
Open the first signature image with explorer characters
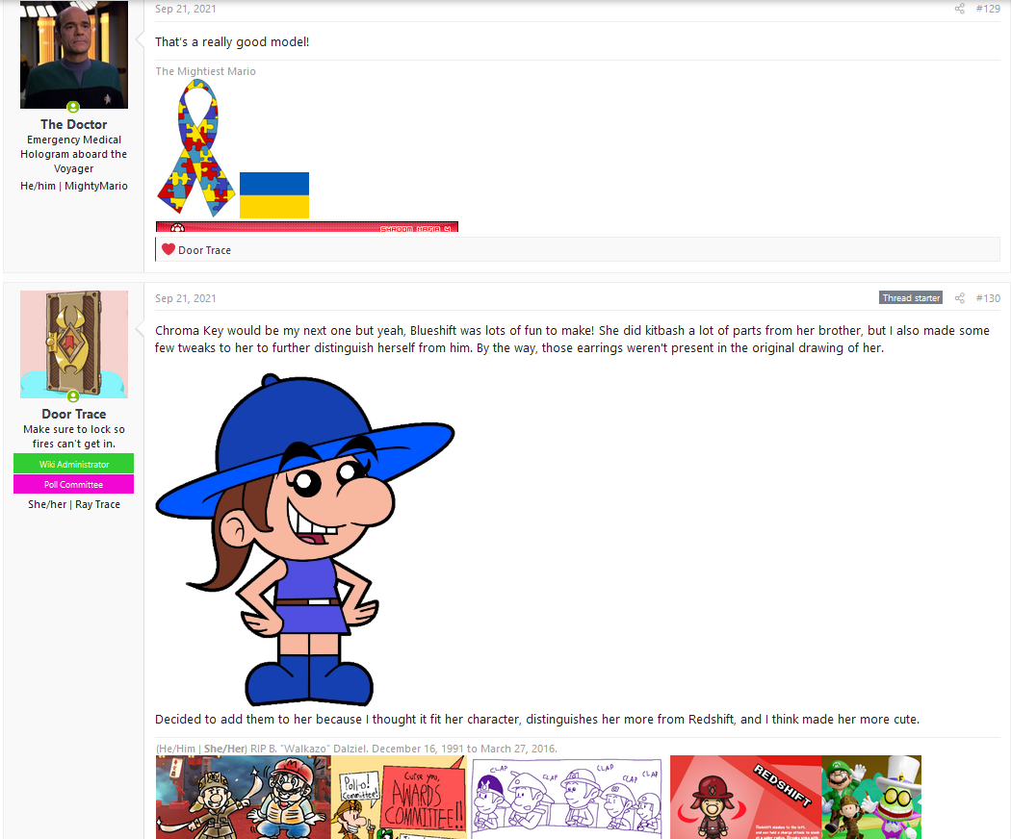(243, 797)
